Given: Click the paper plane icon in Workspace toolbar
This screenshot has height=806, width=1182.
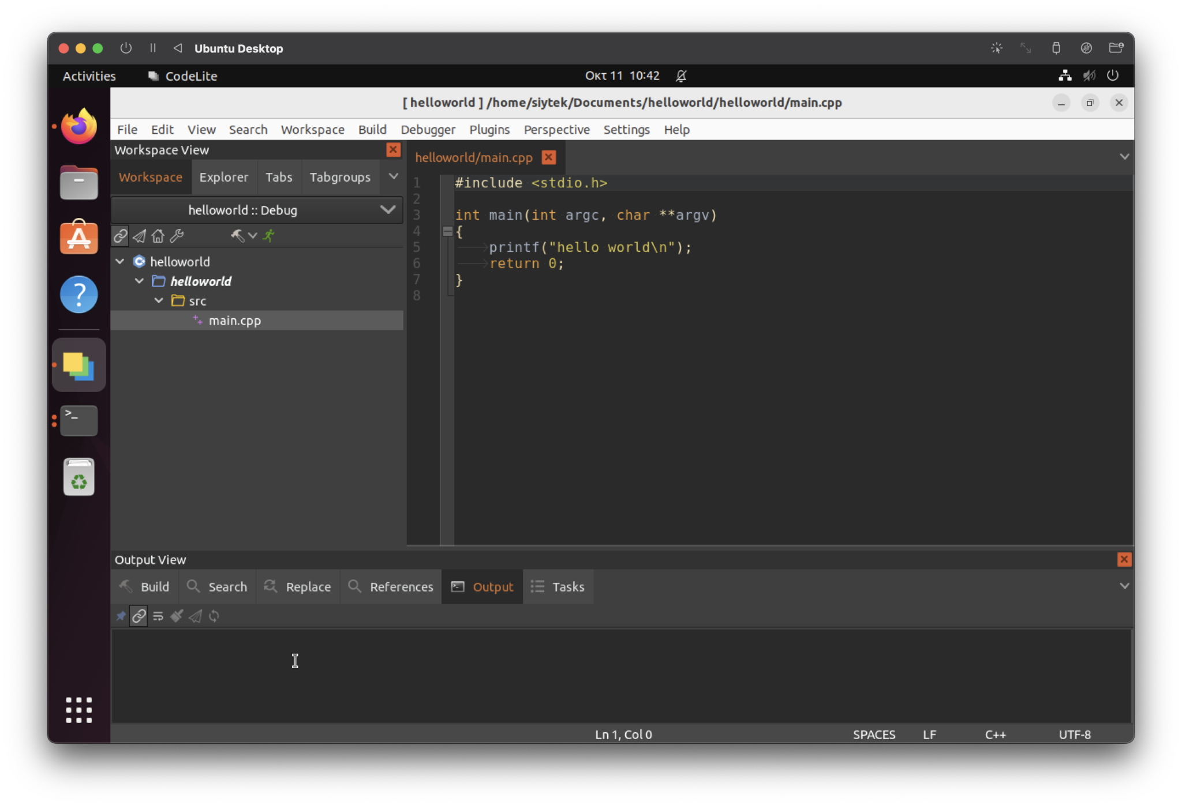Looking at the screenshot, I should pos(139,236).
